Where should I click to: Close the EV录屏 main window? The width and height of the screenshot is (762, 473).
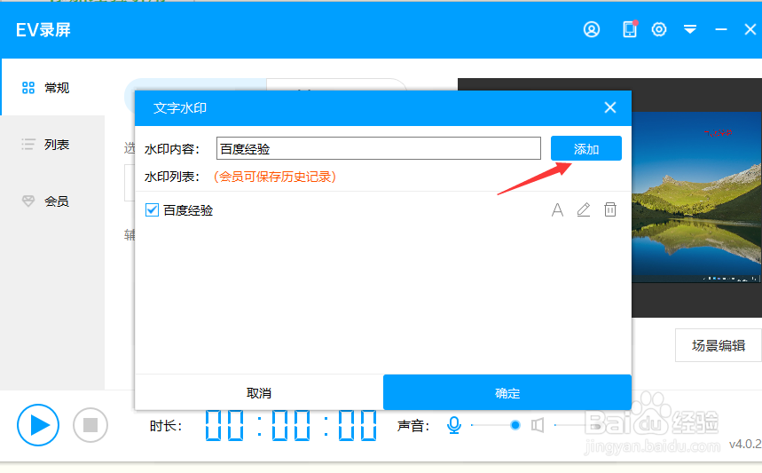750,29
